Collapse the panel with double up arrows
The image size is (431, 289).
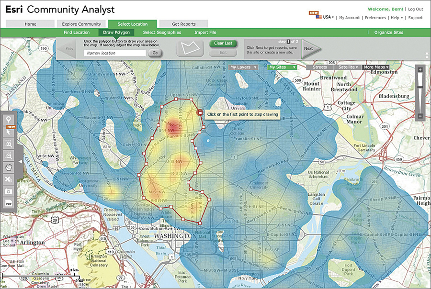coord(427,55)
